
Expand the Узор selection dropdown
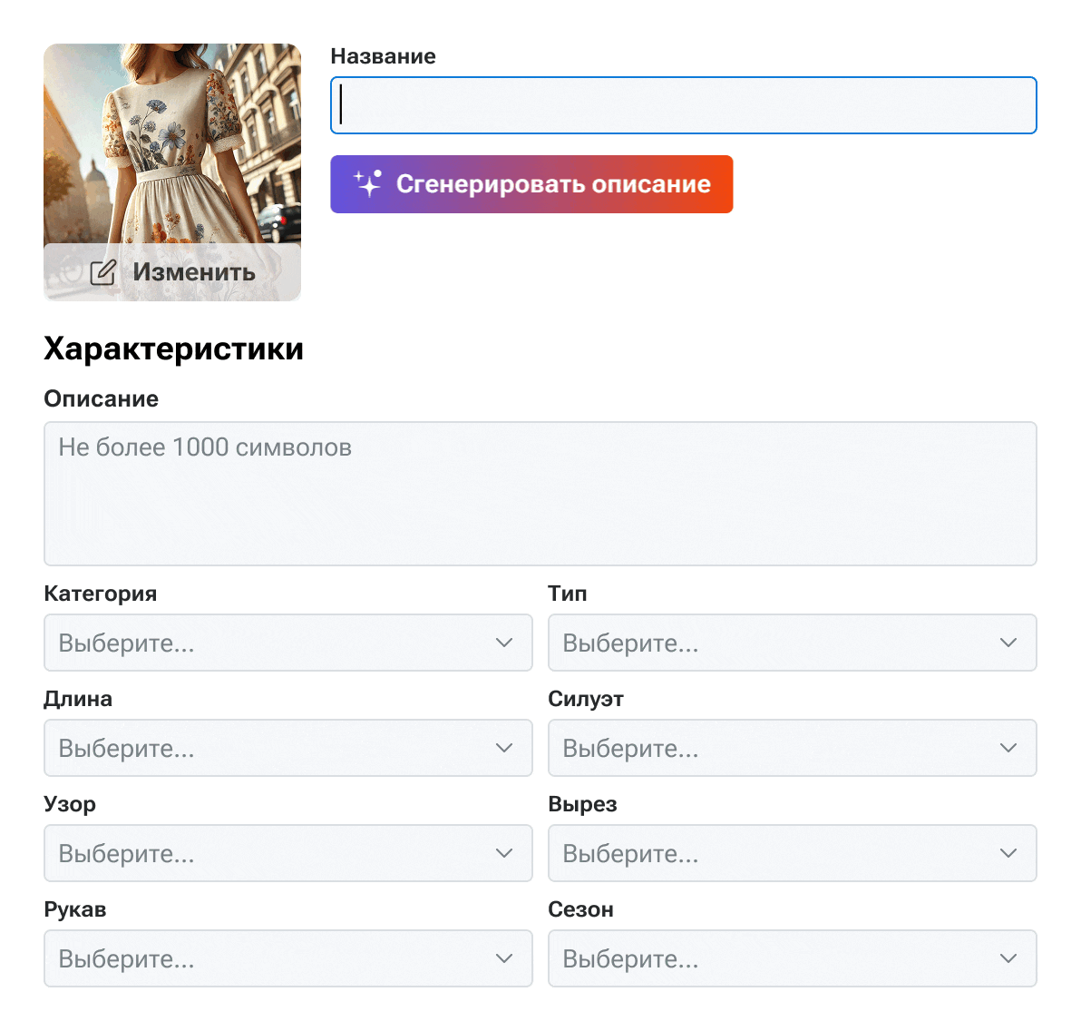287,853
